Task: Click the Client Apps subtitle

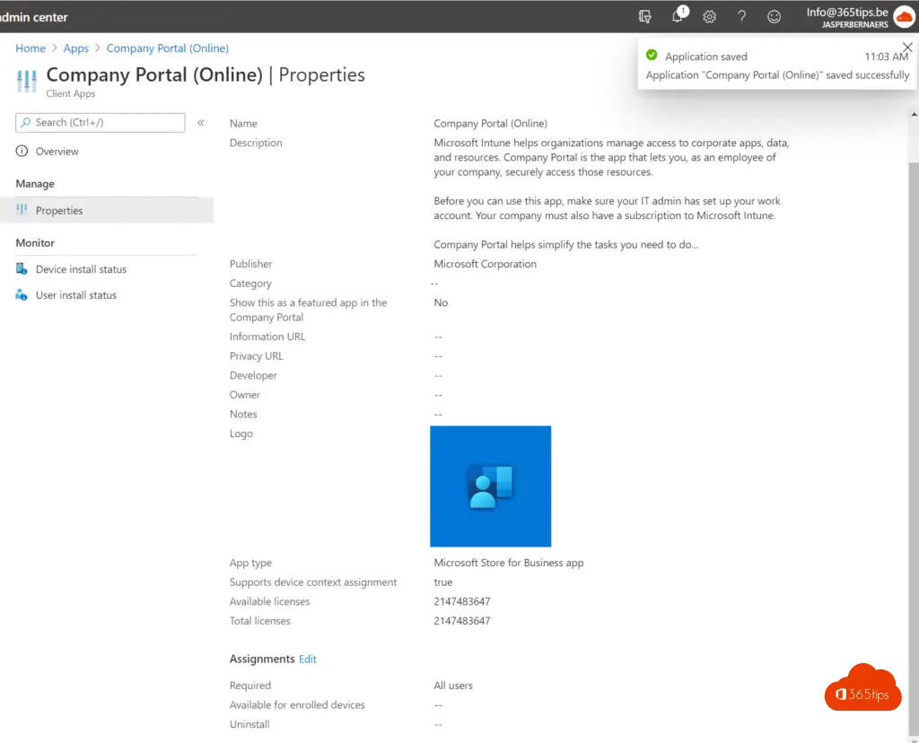Action: coord(70,93)
